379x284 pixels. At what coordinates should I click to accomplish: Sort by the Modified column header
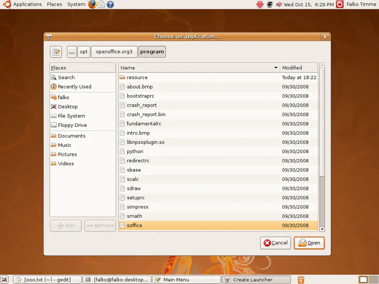[299, 68]
